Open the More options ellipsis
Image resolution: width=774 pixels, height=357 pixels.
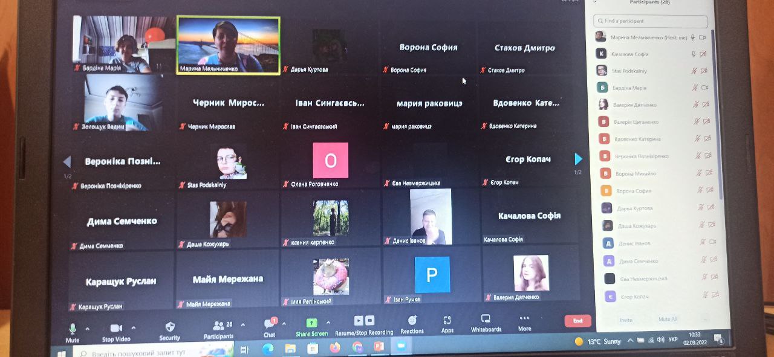click(524, 319)
